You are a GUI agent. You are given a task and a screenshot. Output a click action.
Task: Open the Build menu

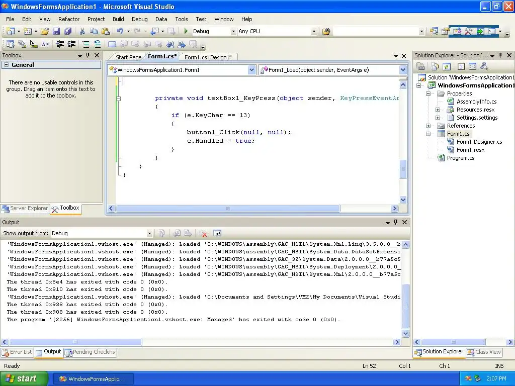click(118, 19)
